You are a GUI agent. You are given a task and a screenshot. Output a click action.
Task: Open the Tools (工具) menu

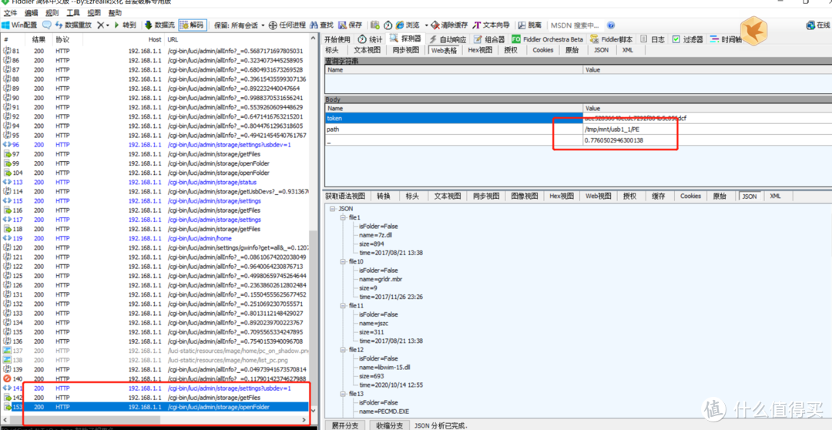tap(73, 13)
